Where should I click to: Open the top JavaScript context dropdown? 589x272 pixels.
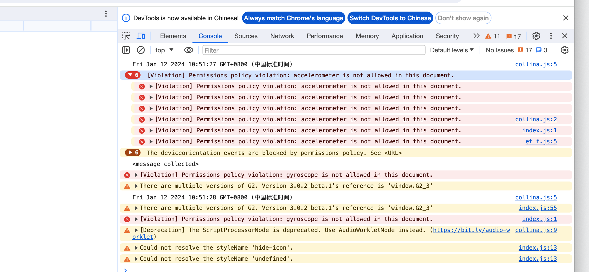coord(164,50)
